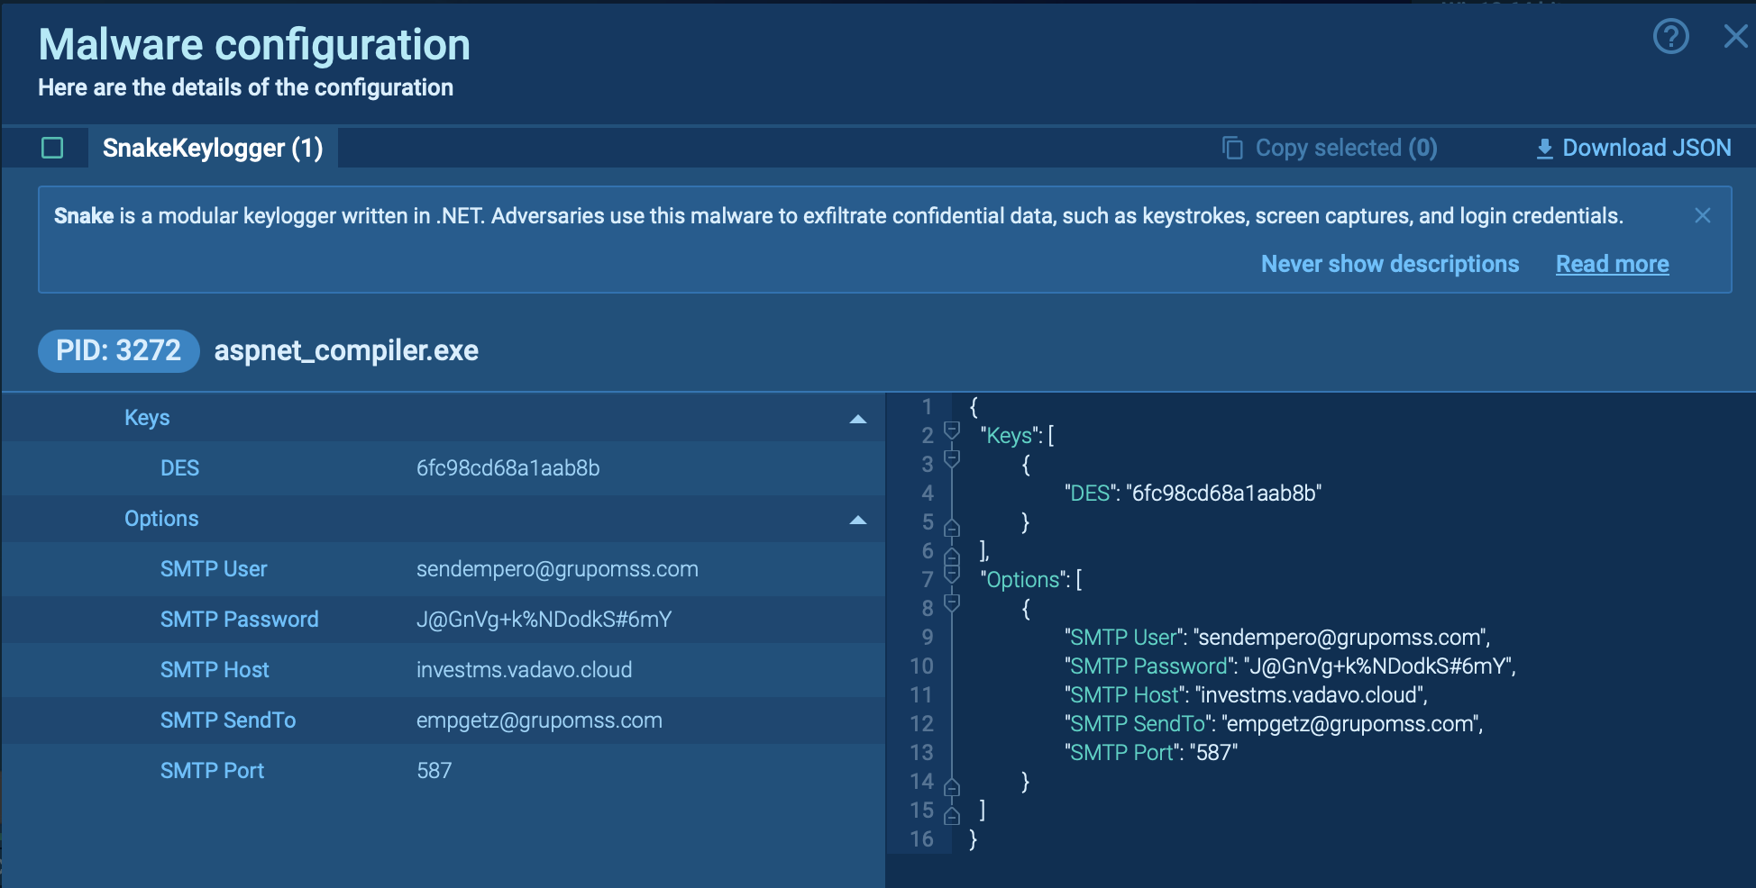1756x888 pixels.
Task: Click the download arrow icon before Download JSON
Action: 1543,147
